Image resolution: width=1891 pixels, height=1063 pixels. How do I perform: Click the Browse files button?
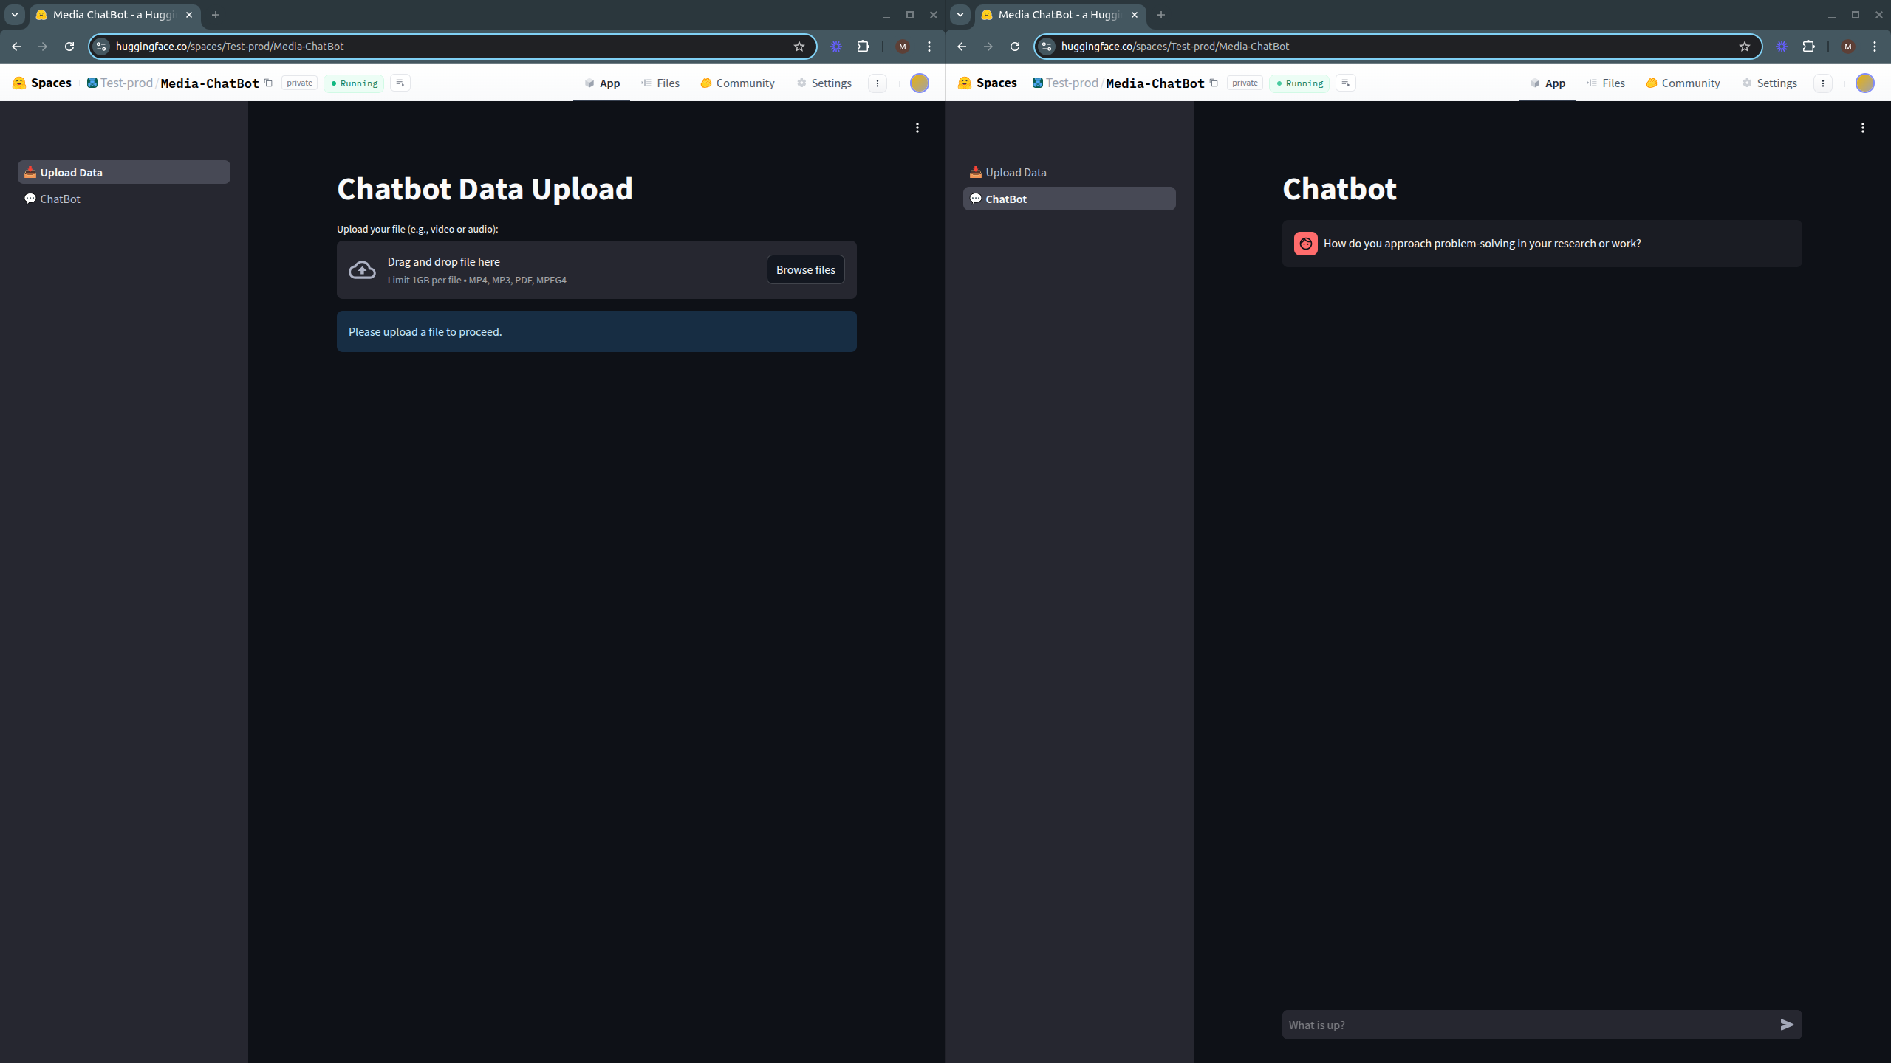[x=805, y=269]
